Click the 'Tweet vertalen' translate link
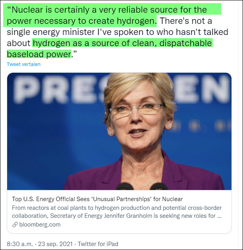The image size is (243, 250). 23,64
